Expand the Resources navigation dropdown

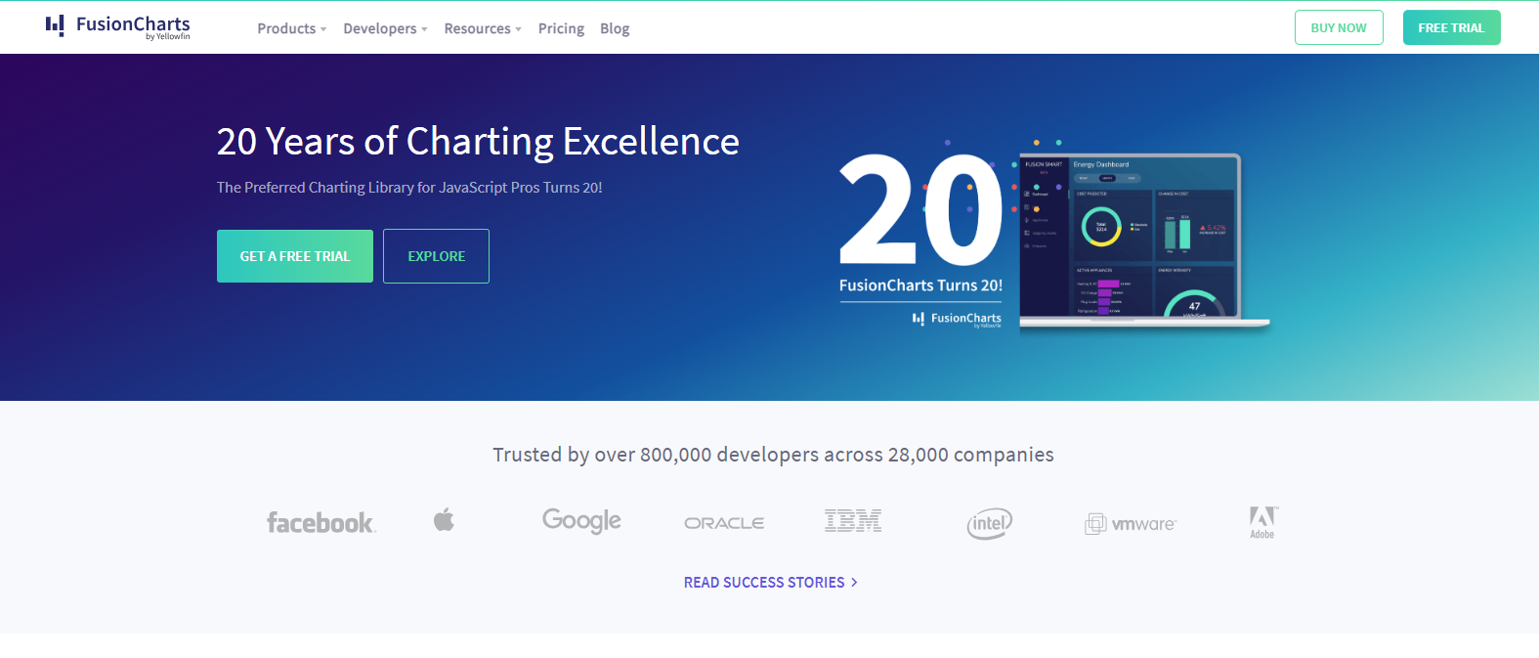pos(483,29)
